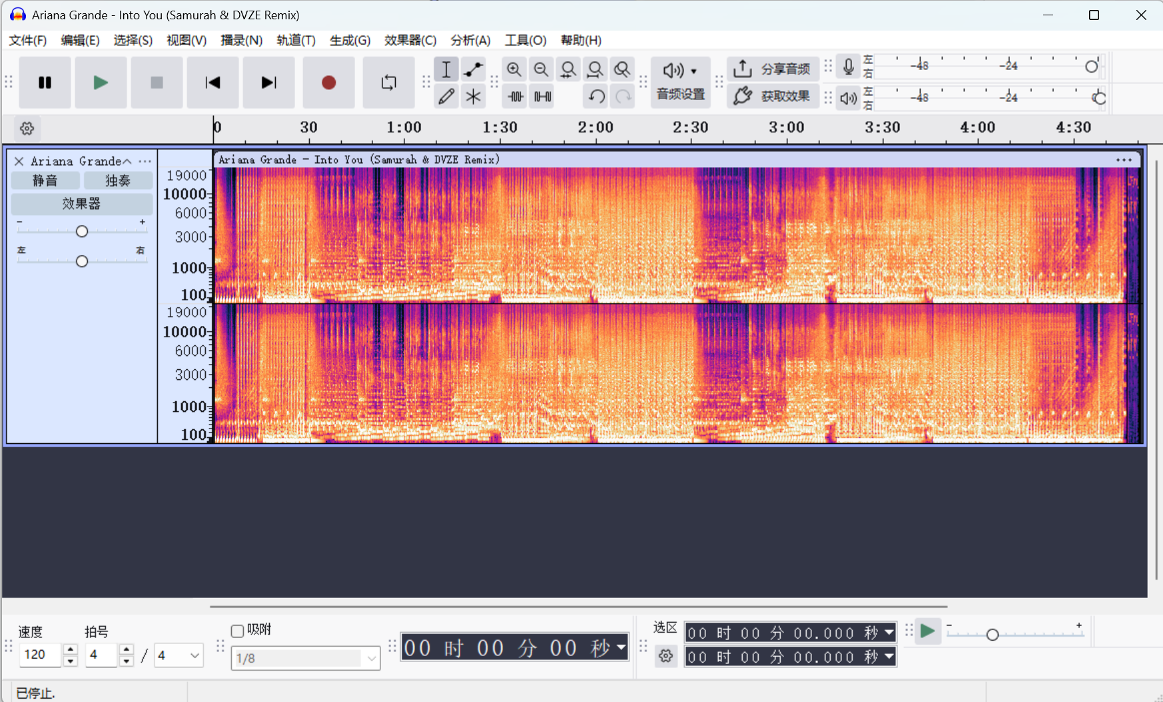The height and width of the screenshot is (702, 1163).
Task: Click the play-at-speed green button
Action: pyautogui.click(x=927, y=631)
